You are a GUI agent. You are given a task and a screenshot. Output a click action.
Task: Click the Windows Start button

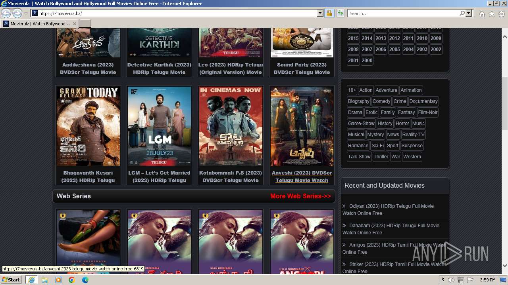(11, 280)
